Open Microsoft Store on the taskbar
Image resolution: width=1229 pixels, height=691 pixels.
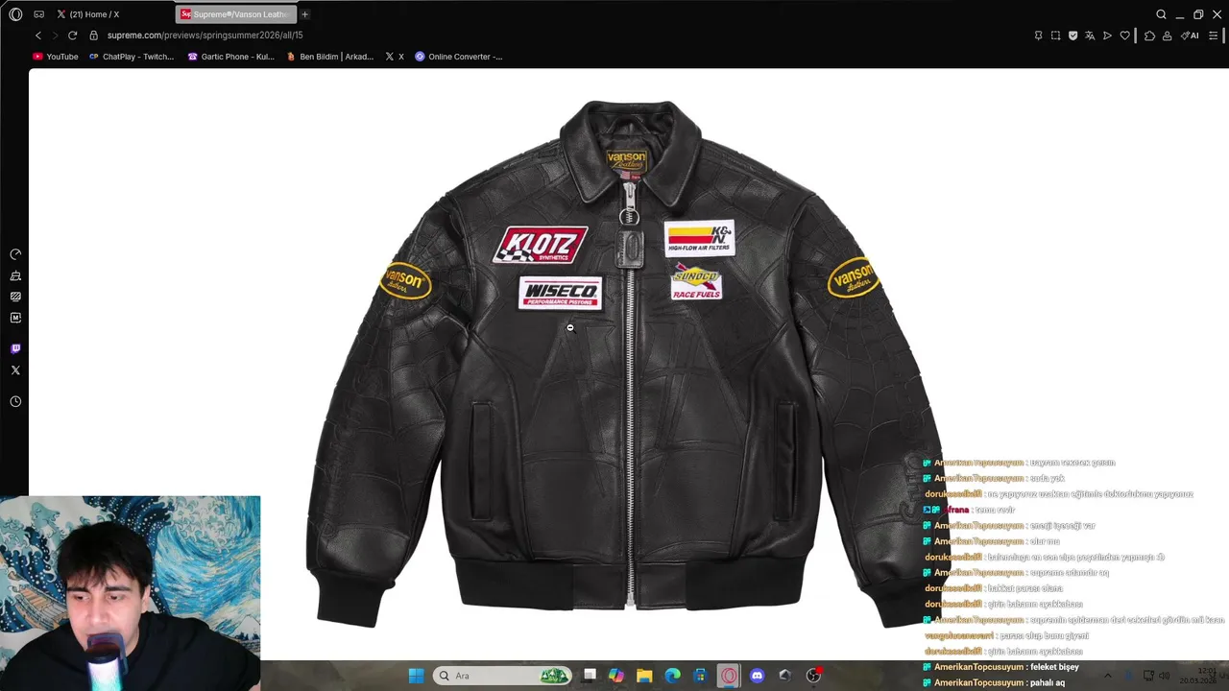click(x=700, y=676)
